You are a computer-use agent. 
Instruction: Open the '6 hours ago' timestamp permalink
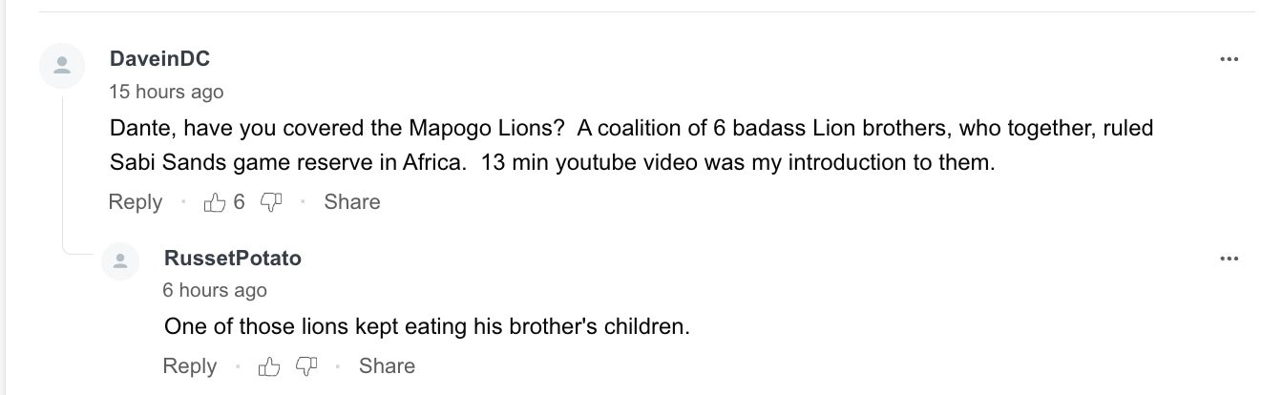point(216,290)
